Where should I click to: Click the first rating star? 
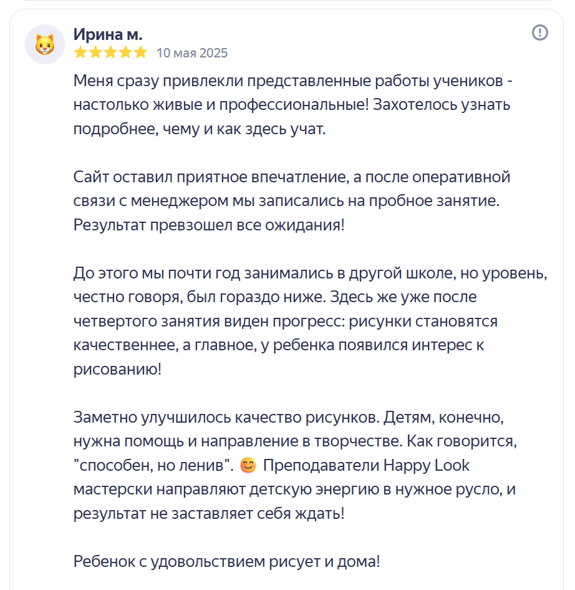[80, 52]
